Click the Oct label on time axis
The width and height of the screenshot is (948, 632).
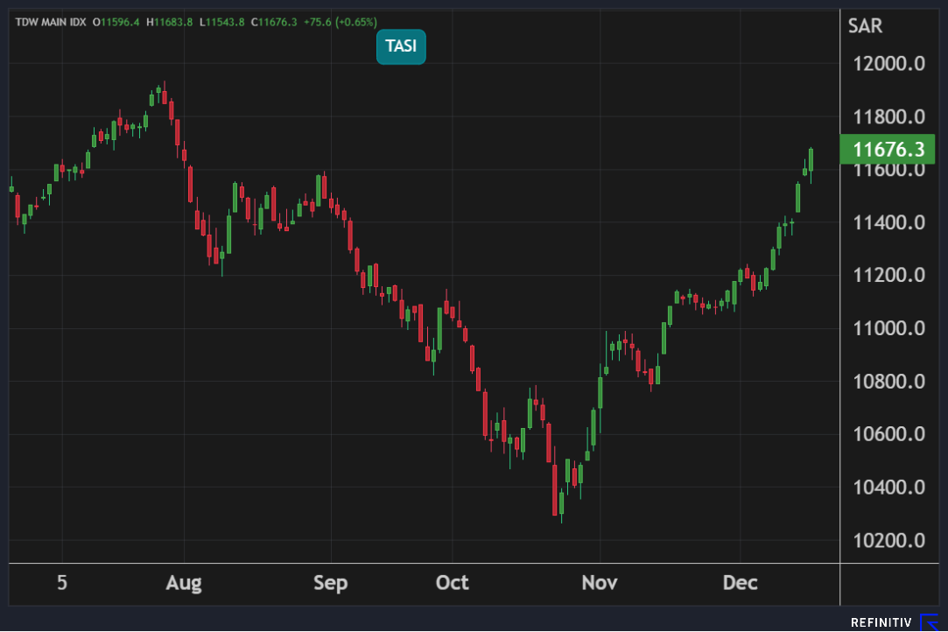coord(453,583)
